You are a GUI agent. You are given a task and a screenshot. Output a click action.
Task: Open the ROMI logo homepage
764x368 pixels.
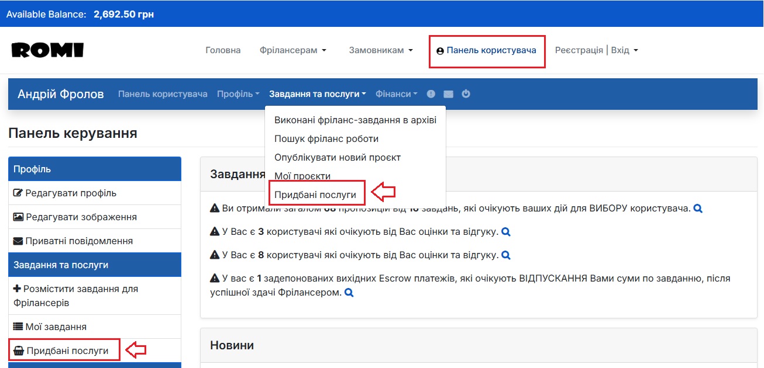click(x=47, y=50)
